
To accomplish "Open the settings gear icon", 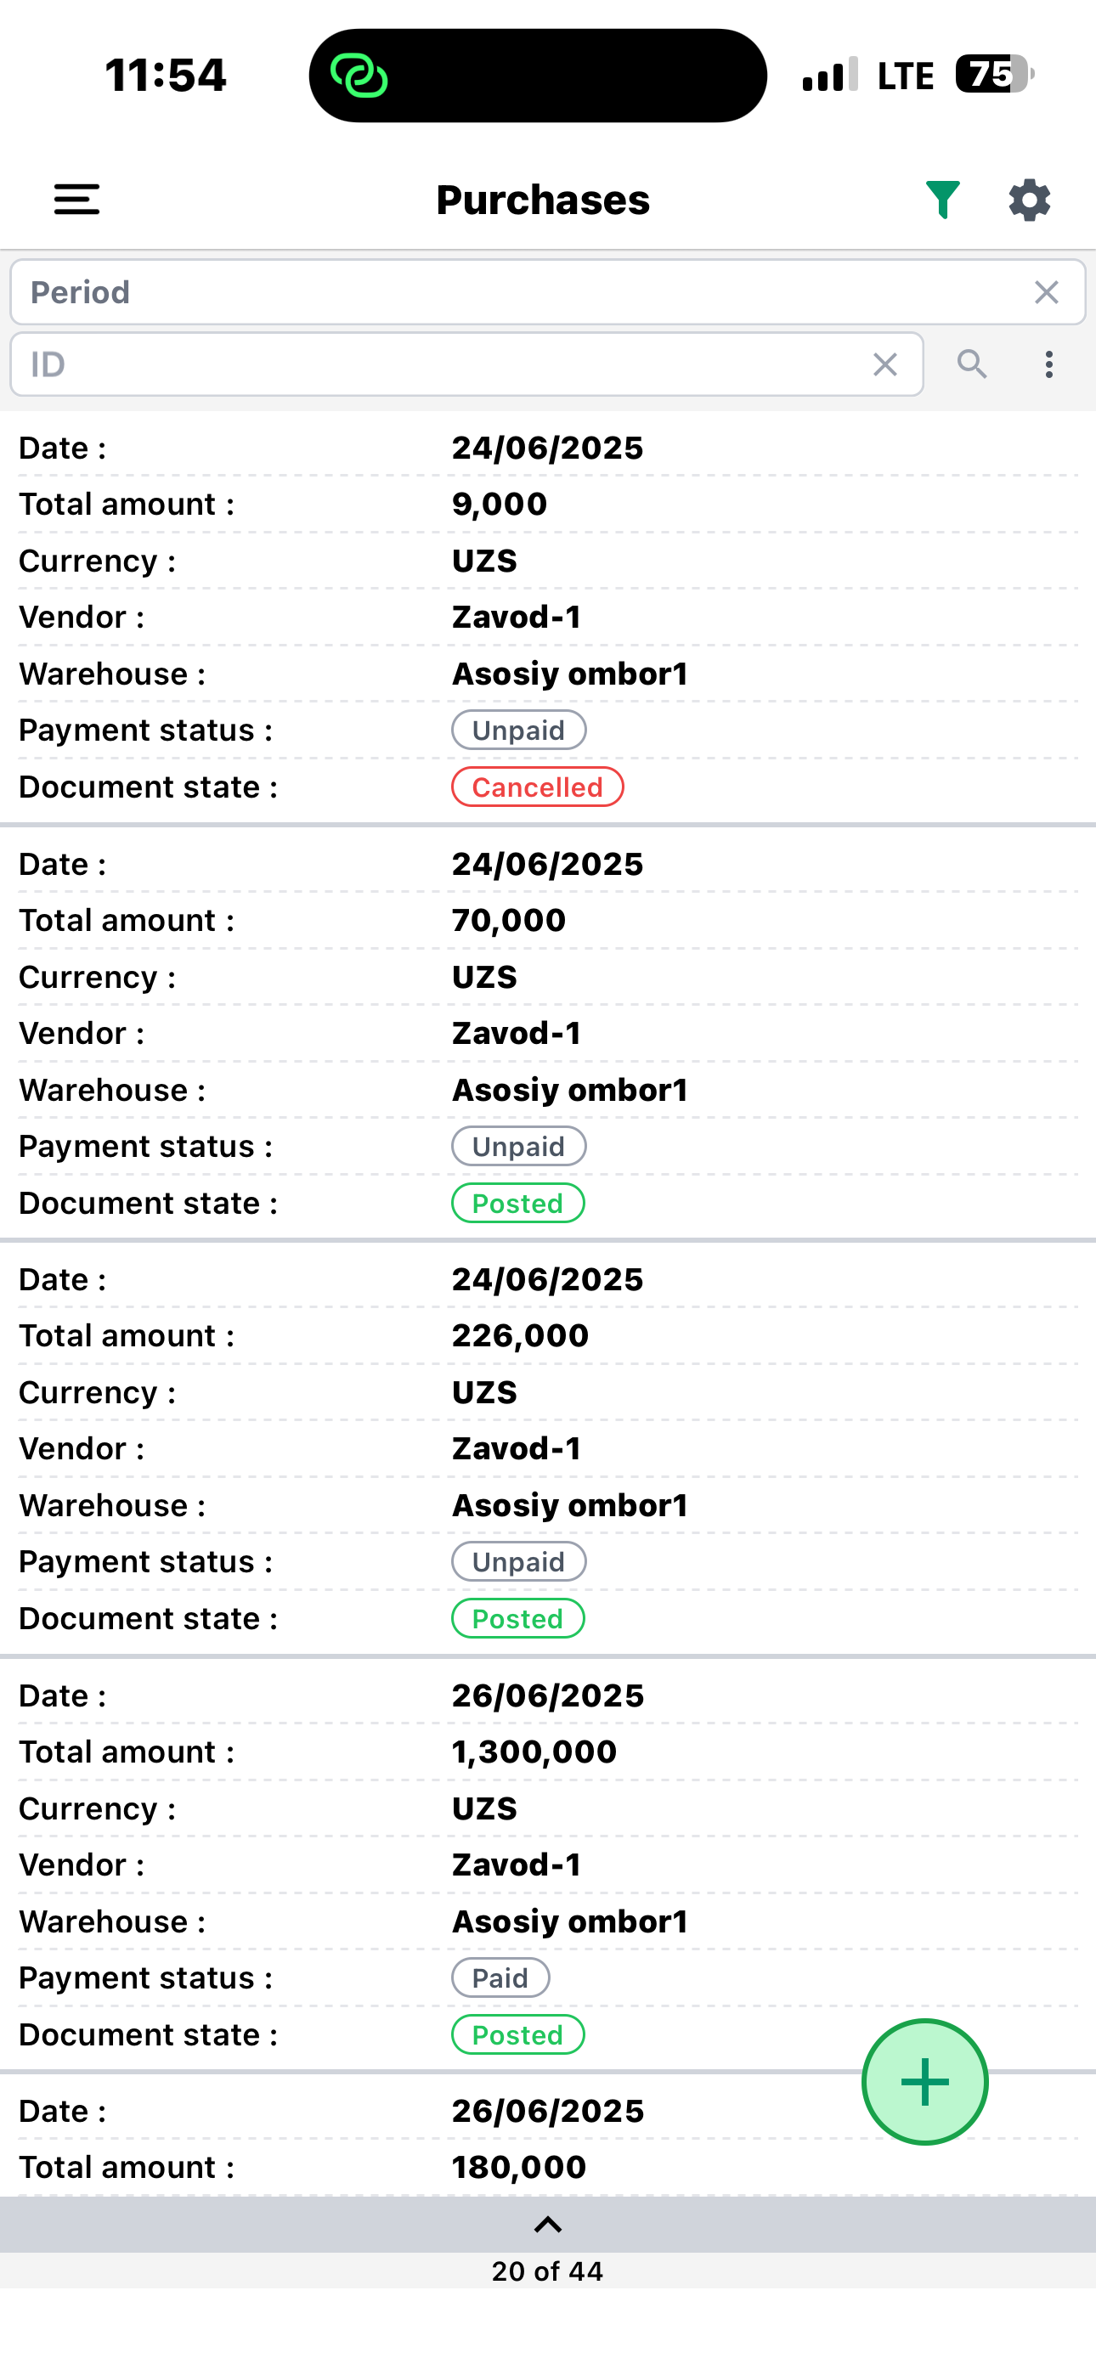I will pyautogui.click(x=1030, y=200).
